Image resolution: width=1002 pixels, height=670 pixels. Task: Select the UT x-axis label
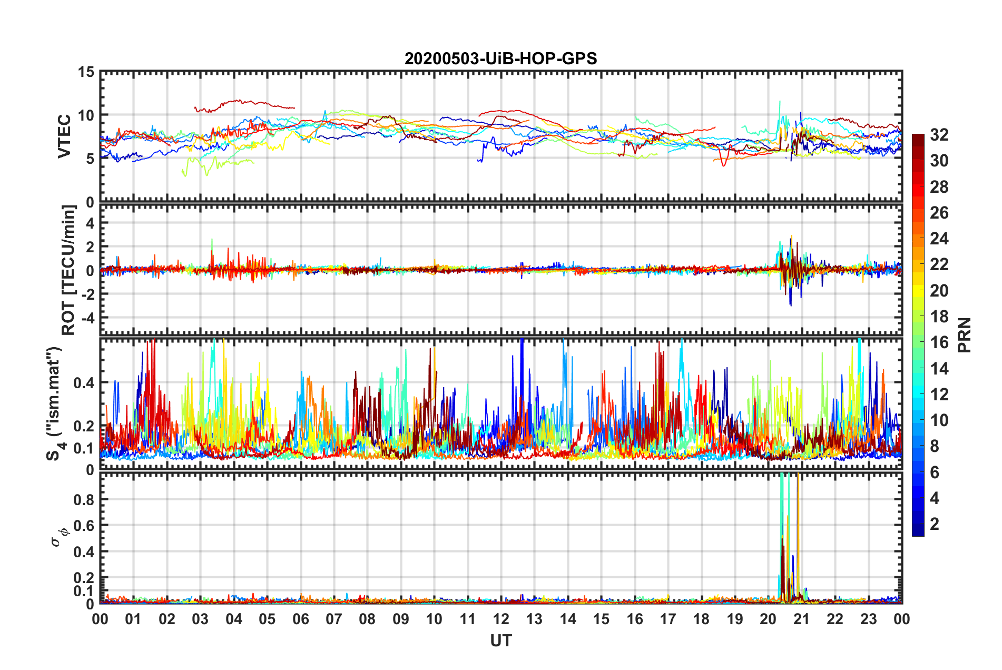point(500,641)
